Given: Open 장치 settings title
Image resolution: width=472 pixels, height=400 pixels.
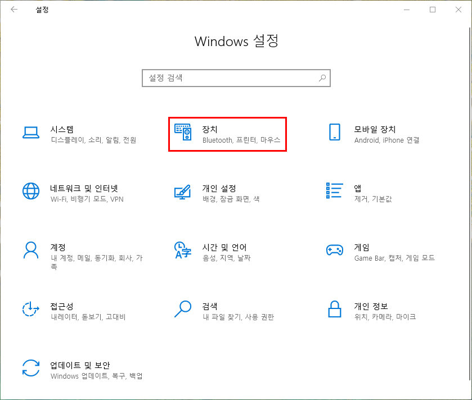Looking at the screenshot, I should (x=209, y=130).
